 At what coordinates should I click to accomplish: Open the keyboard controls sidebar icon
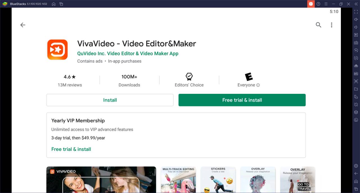(356, 43)
